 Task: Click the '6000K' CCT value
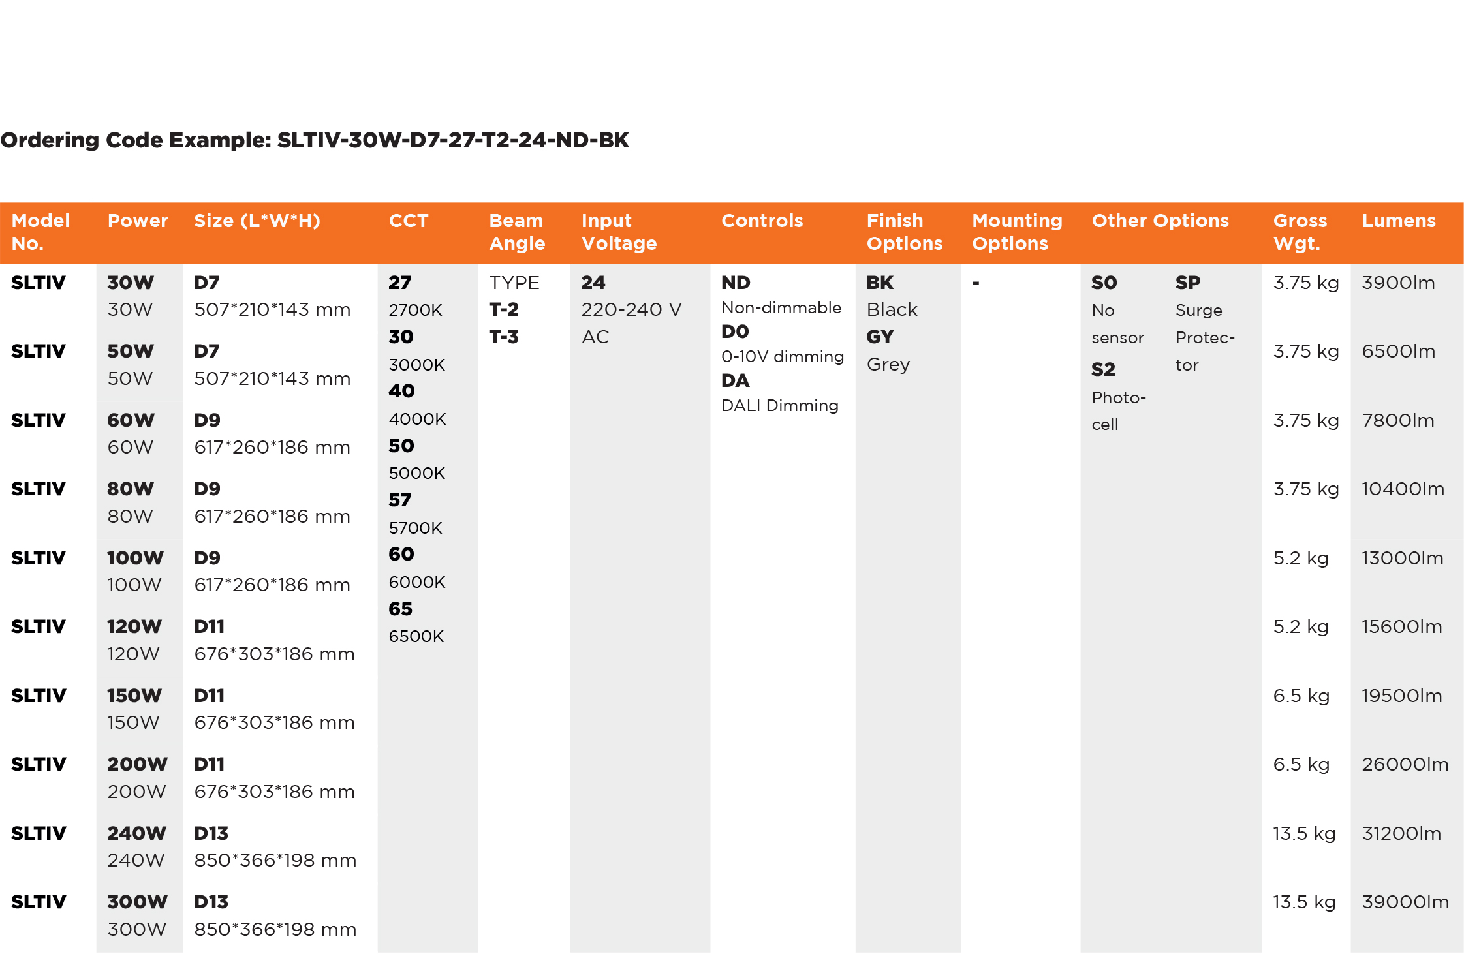coord(417,582)
